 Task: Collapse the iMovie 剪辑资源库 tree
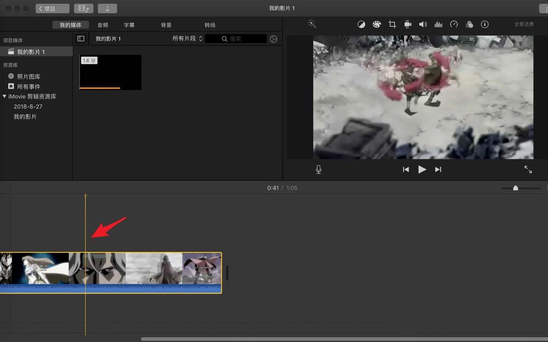pos(4,96)
